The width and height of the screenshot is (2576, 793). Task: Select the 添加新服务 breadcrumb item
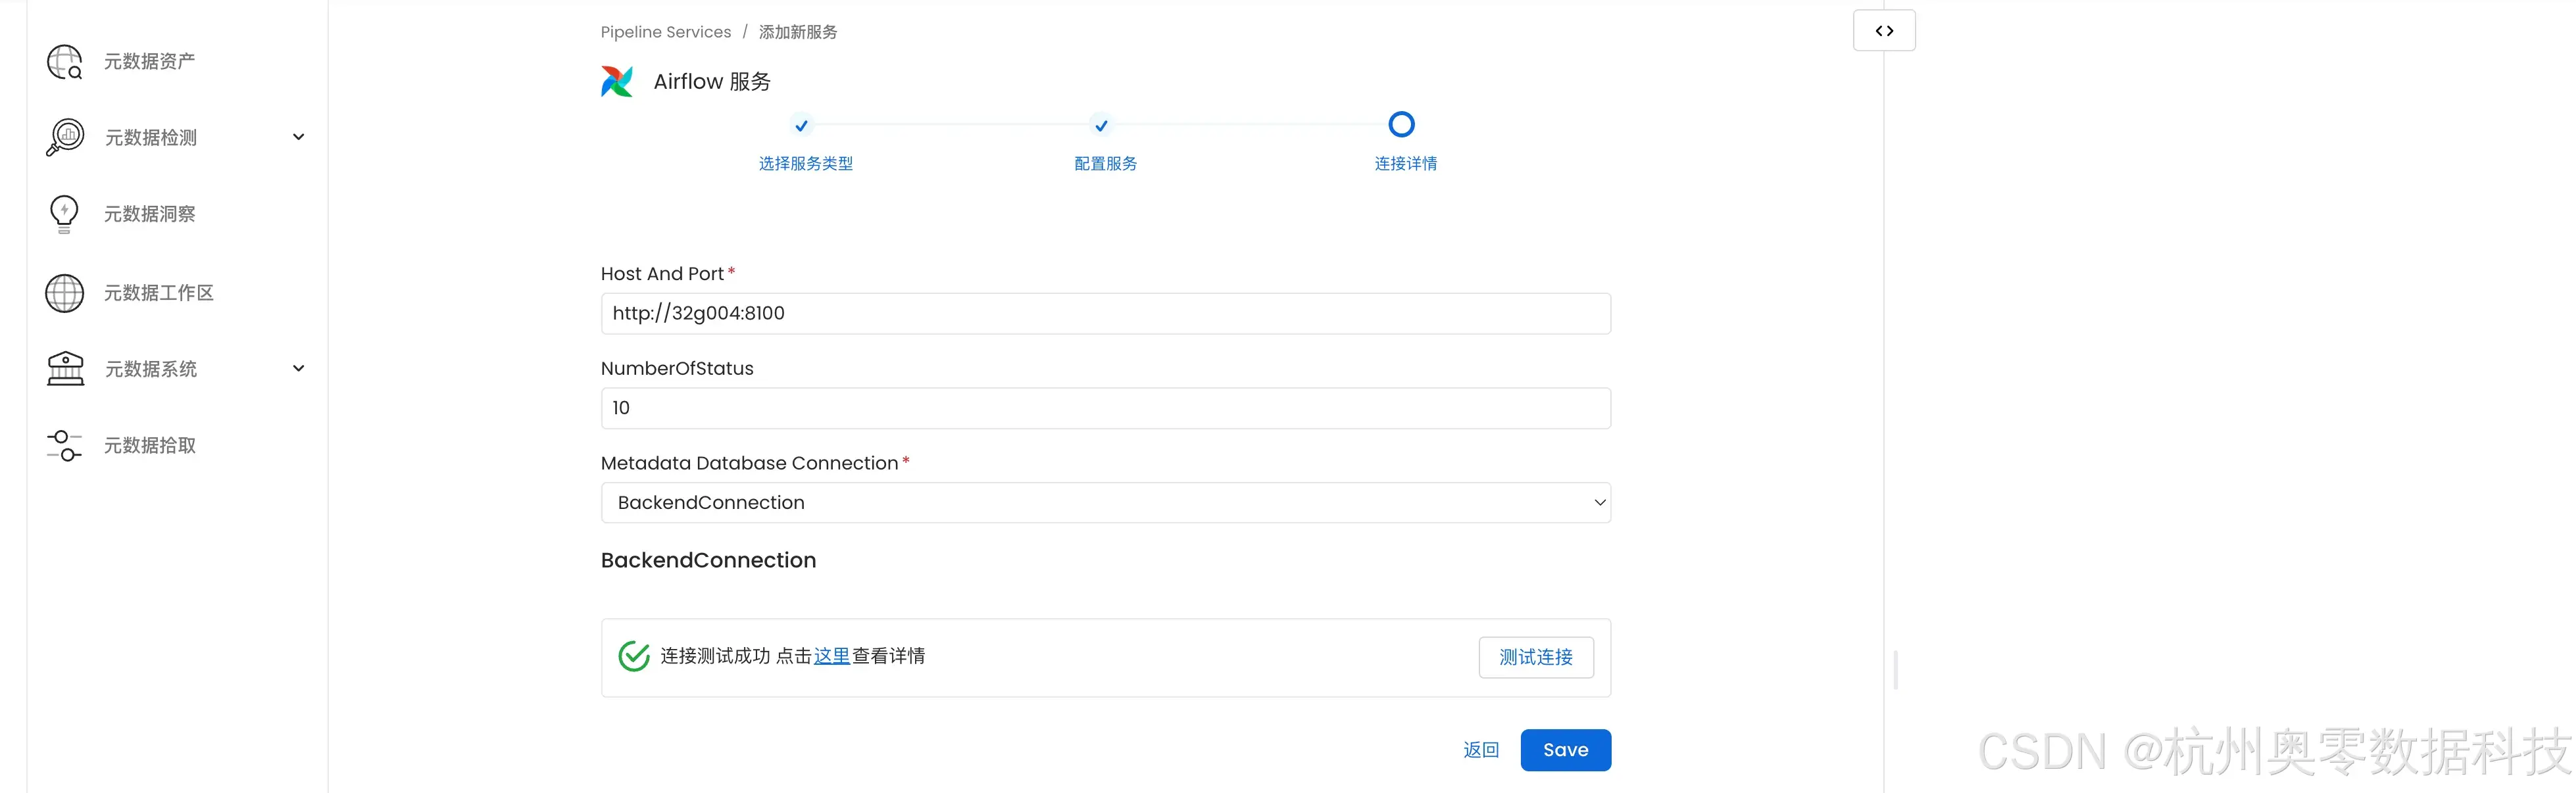pos(798,31)
